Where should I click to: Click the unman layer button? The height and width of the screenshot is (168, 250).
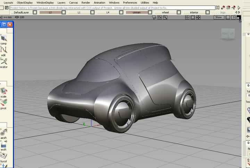pos(136,12)
